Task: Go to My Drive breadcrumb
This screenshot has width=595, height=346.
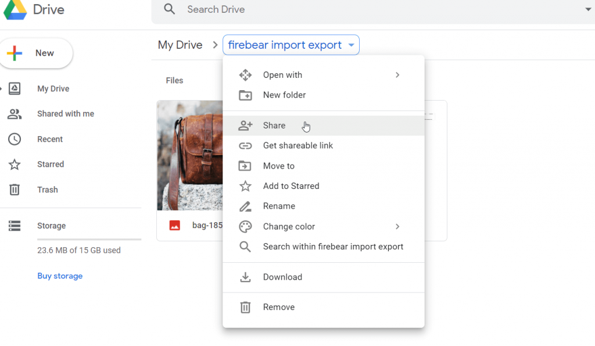Action: point(180,45)
